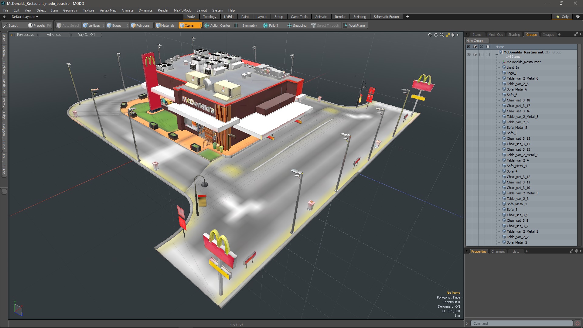
Task: Open Default Layouts dropdown
Action: coord(25,17)
